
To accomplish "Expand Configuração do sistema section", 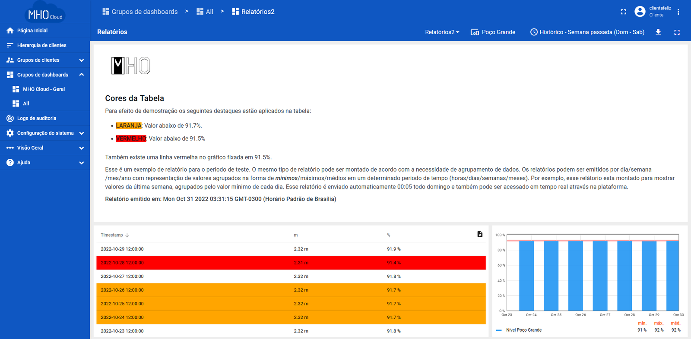I will click(81, 133).
